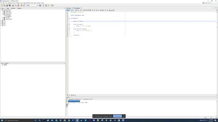Click main() in the Navigator panel
Viewport: 218px width, 122px height.
pyautogui.click(x=5, y=65)
